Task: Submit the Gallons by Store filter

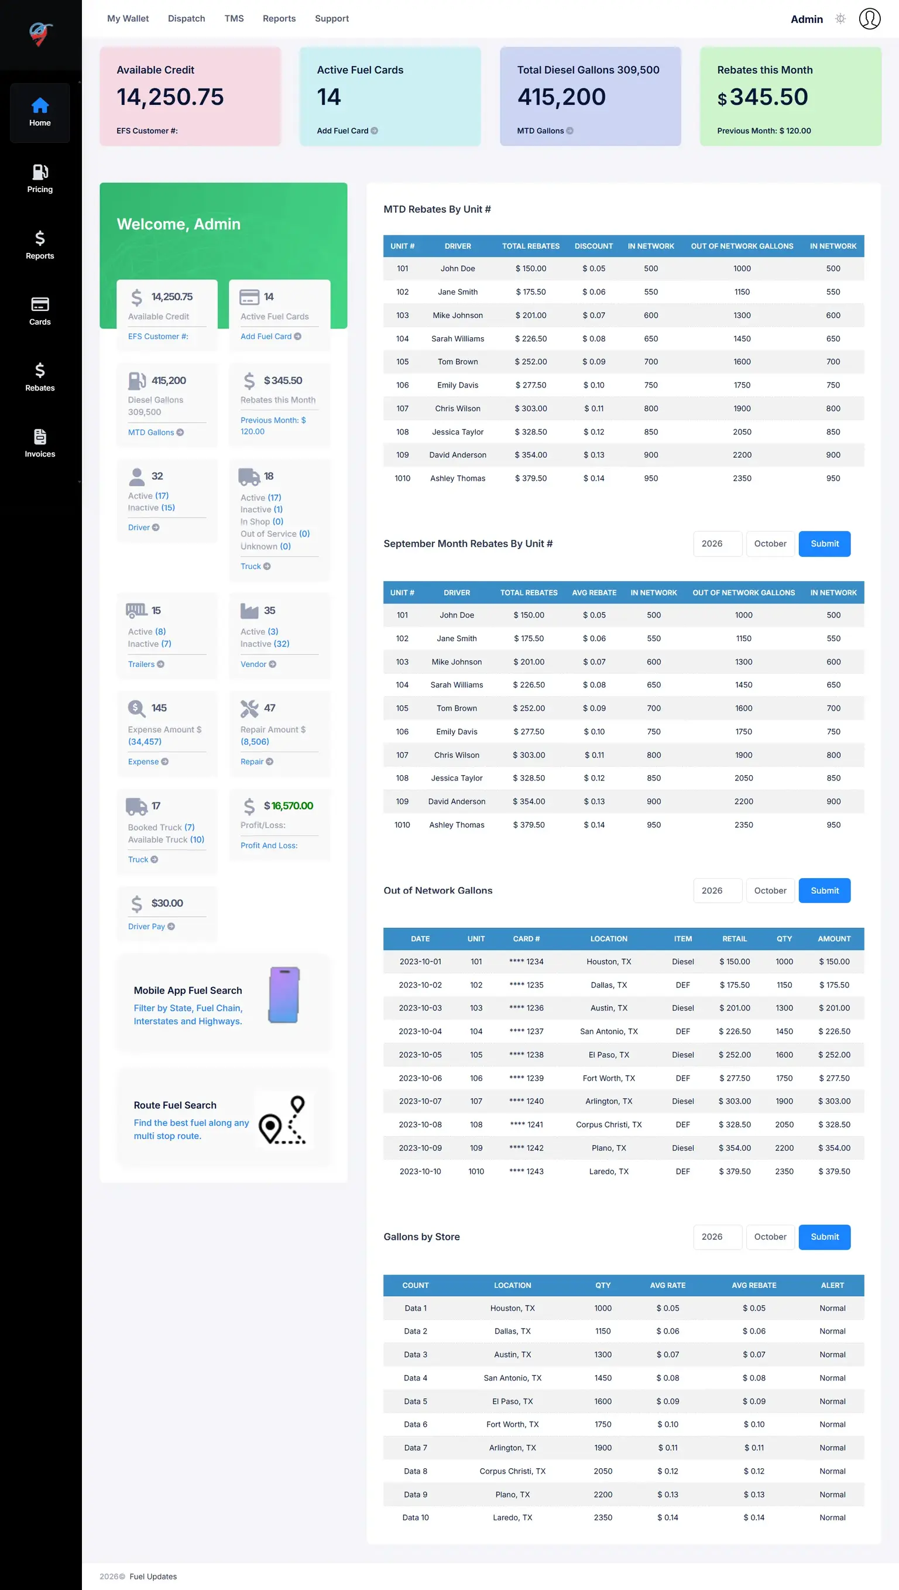Action: coord(824,1237)
